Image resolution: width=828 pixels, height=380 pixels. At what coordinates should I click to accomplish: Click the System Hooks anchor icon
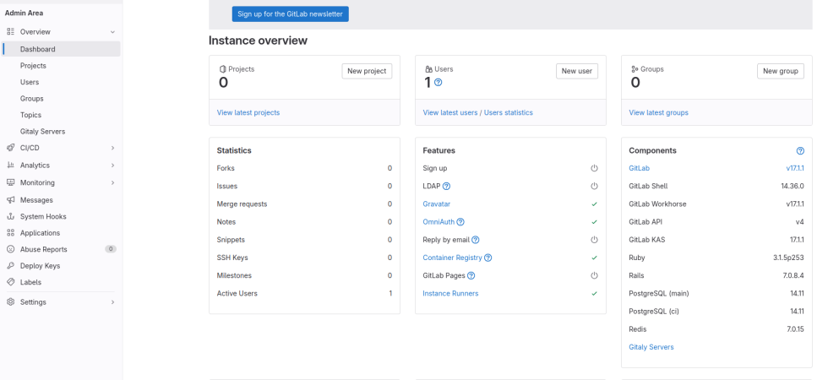10,216
